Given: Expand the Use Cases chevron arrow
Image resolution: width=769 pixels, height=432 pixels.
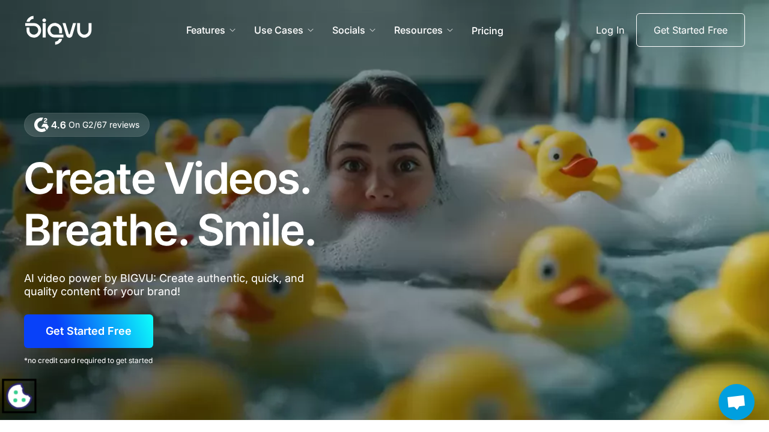Looking at the screenshot, I should (x=311, y=30).
